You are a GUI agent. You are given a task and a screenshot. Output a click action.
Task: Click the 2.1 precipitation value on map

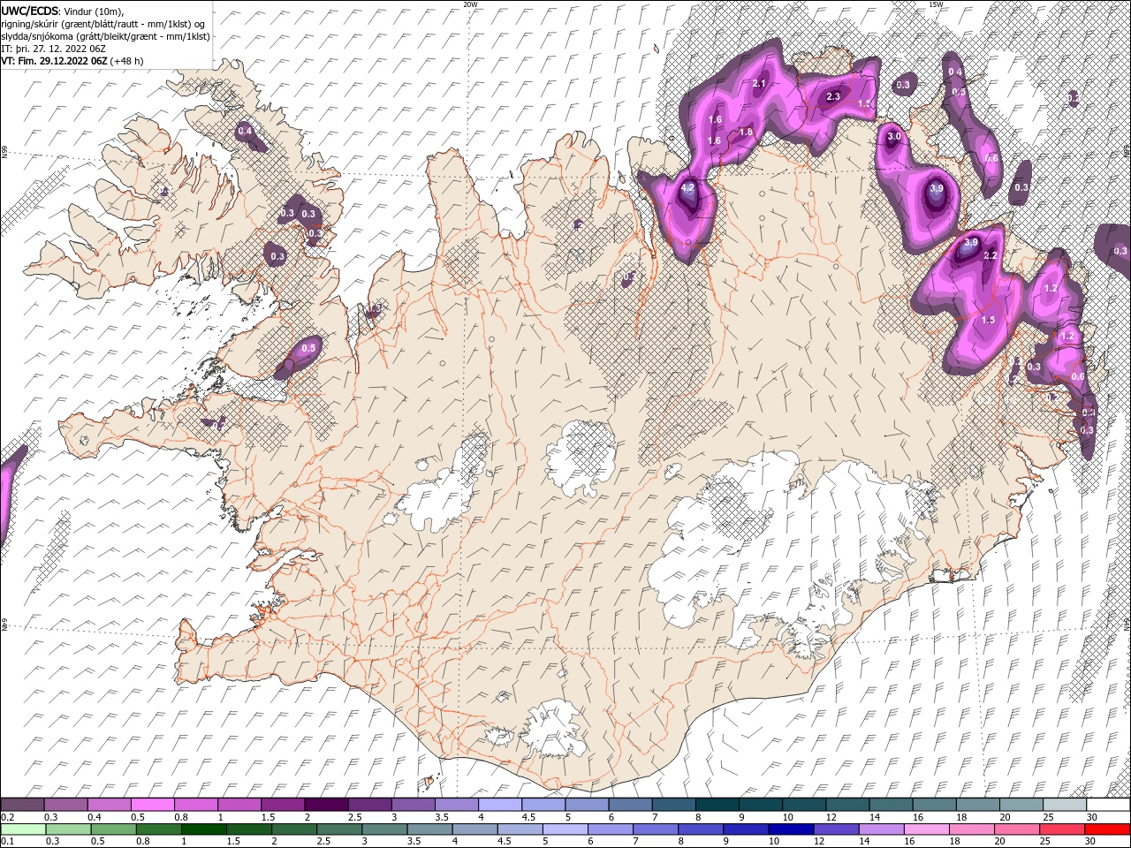coord(759,84)
